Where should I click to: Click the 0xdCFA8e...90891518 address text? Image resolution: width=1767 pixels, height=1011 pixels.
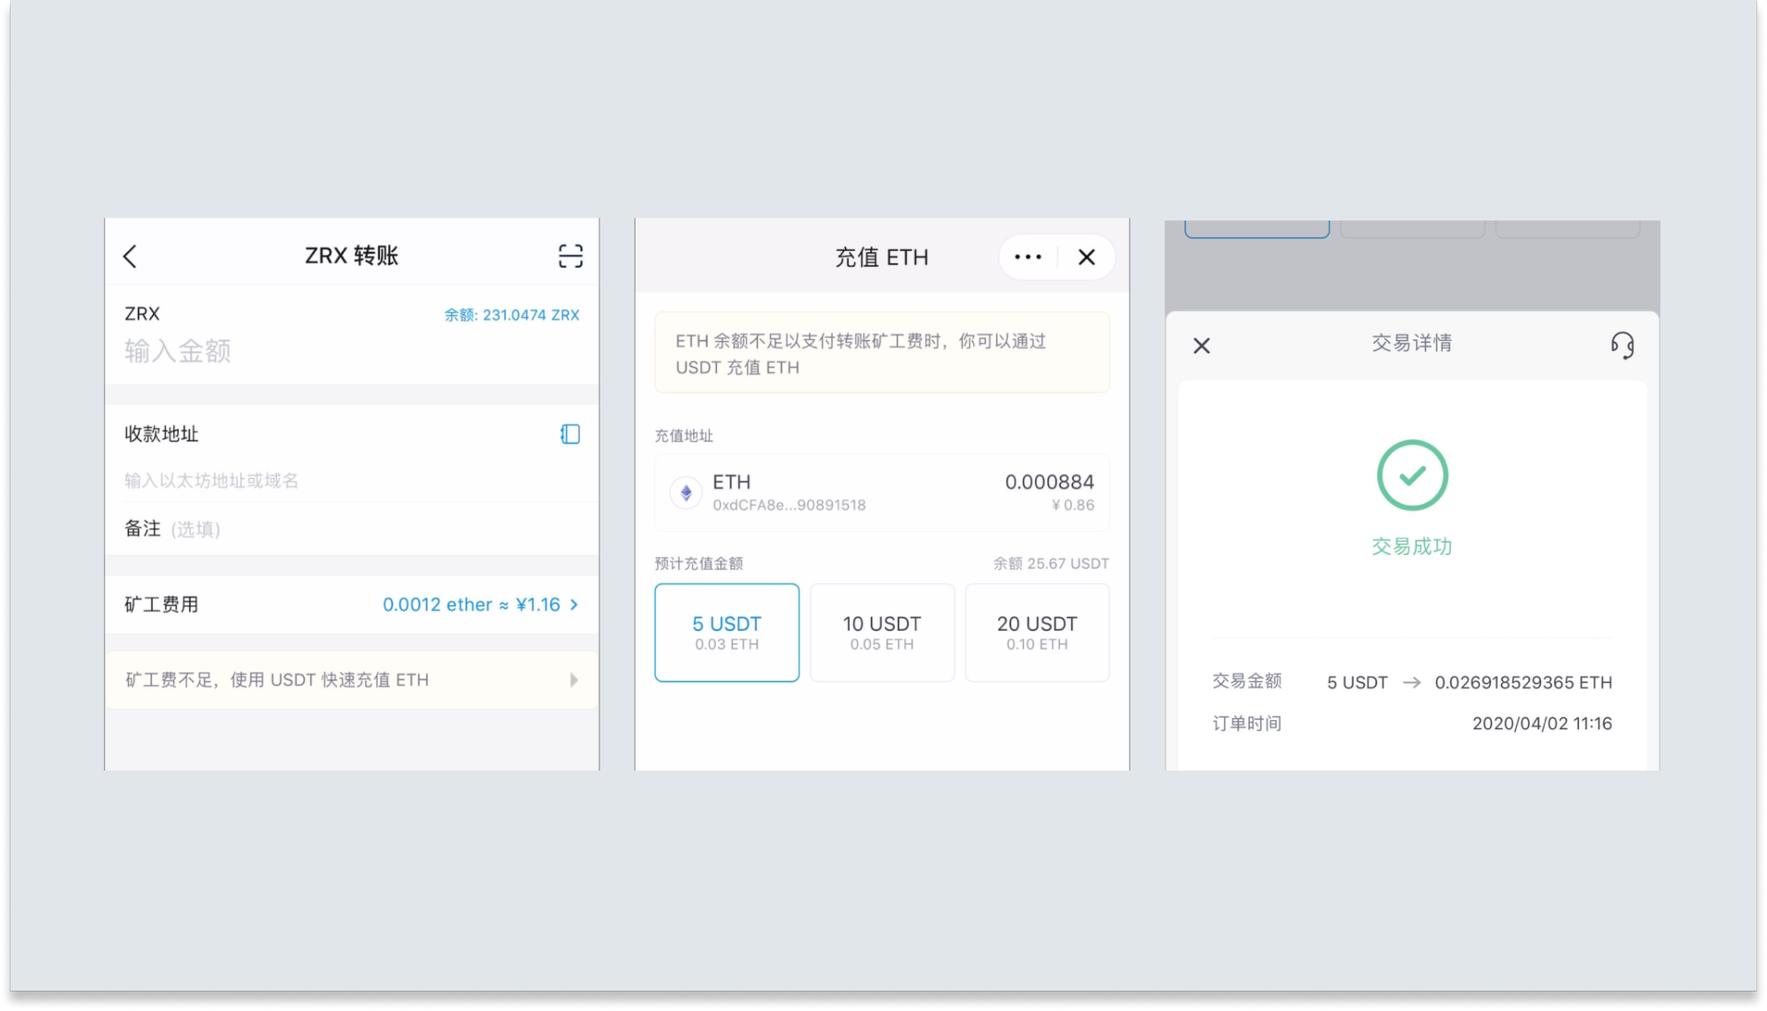tap(788, 505)
